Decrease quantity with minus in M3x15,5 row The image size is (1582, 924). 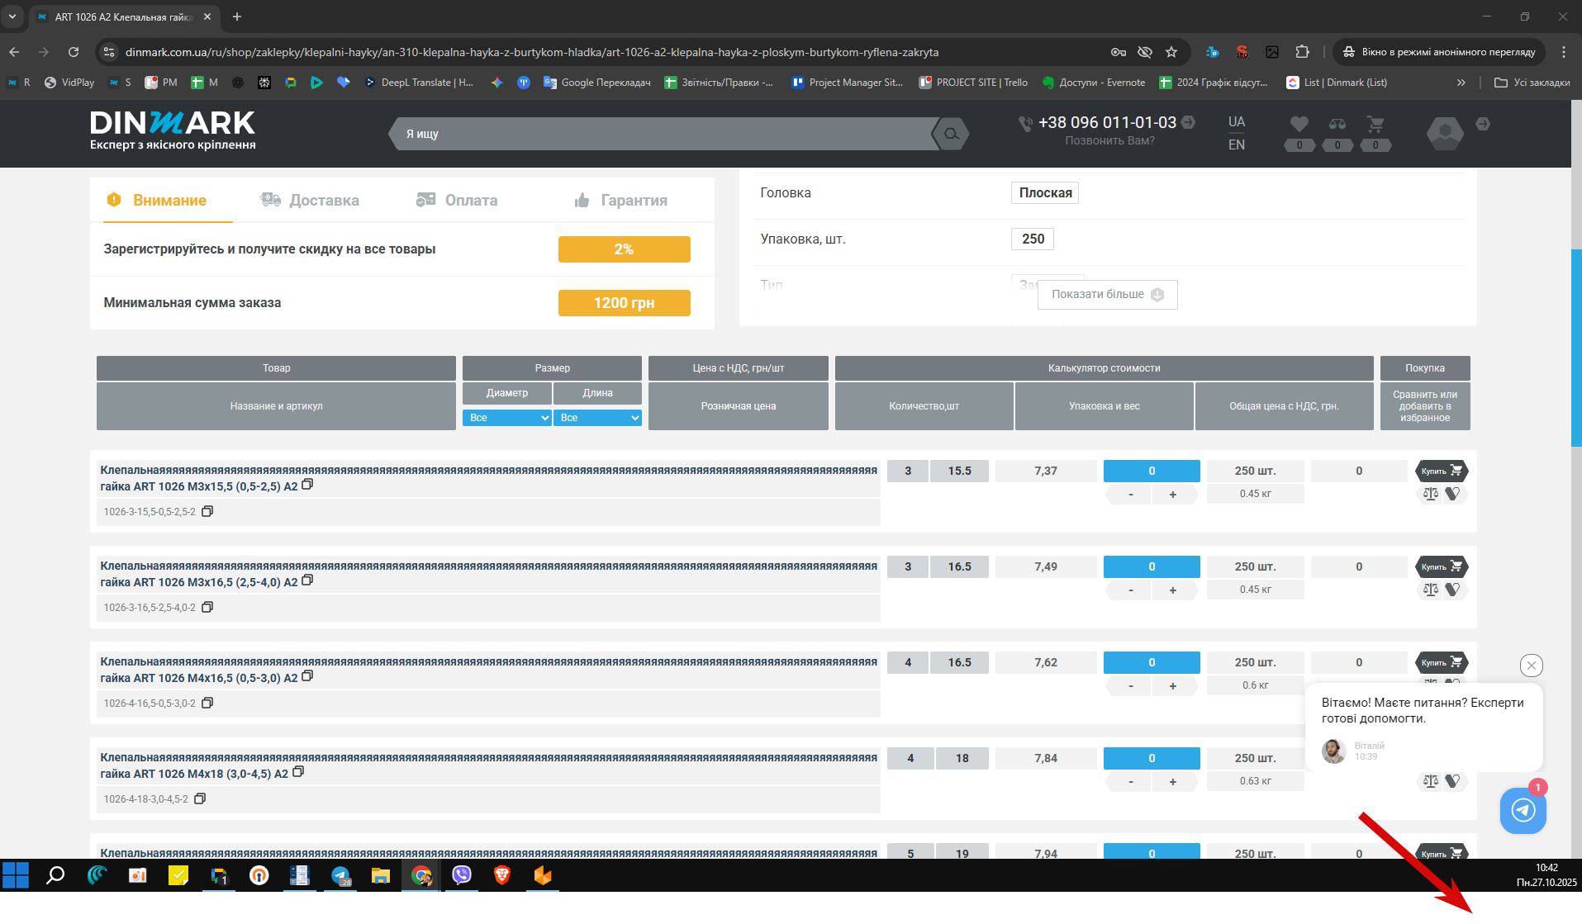[1131, 495]
